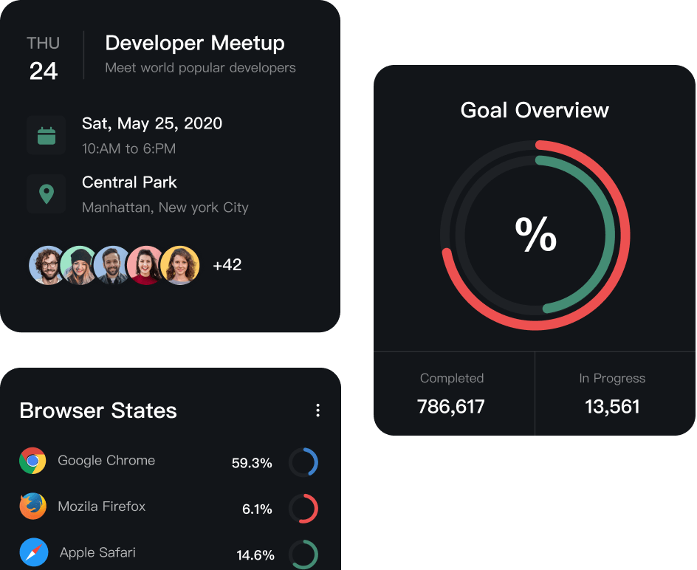Viewport: 697px width, 570px height.
Task: Click the location pin icon for Central Park
Action: [47, 193]
